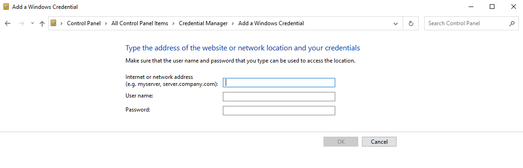Viewport: 523px width, 168px height.
Task: Open the recent locations dropdown arrow
Action: [32, 23]
